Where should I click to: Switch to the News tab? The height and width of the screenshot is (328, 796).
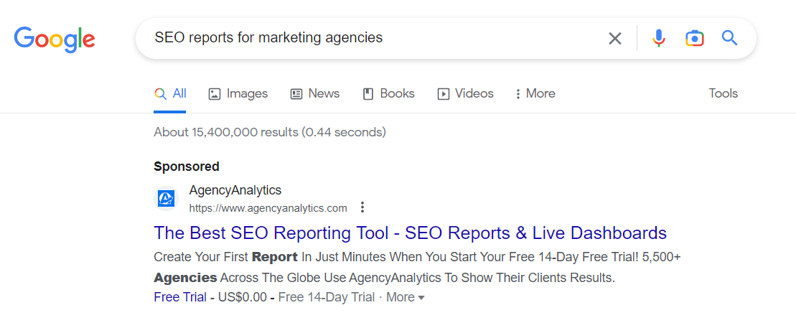315,93
